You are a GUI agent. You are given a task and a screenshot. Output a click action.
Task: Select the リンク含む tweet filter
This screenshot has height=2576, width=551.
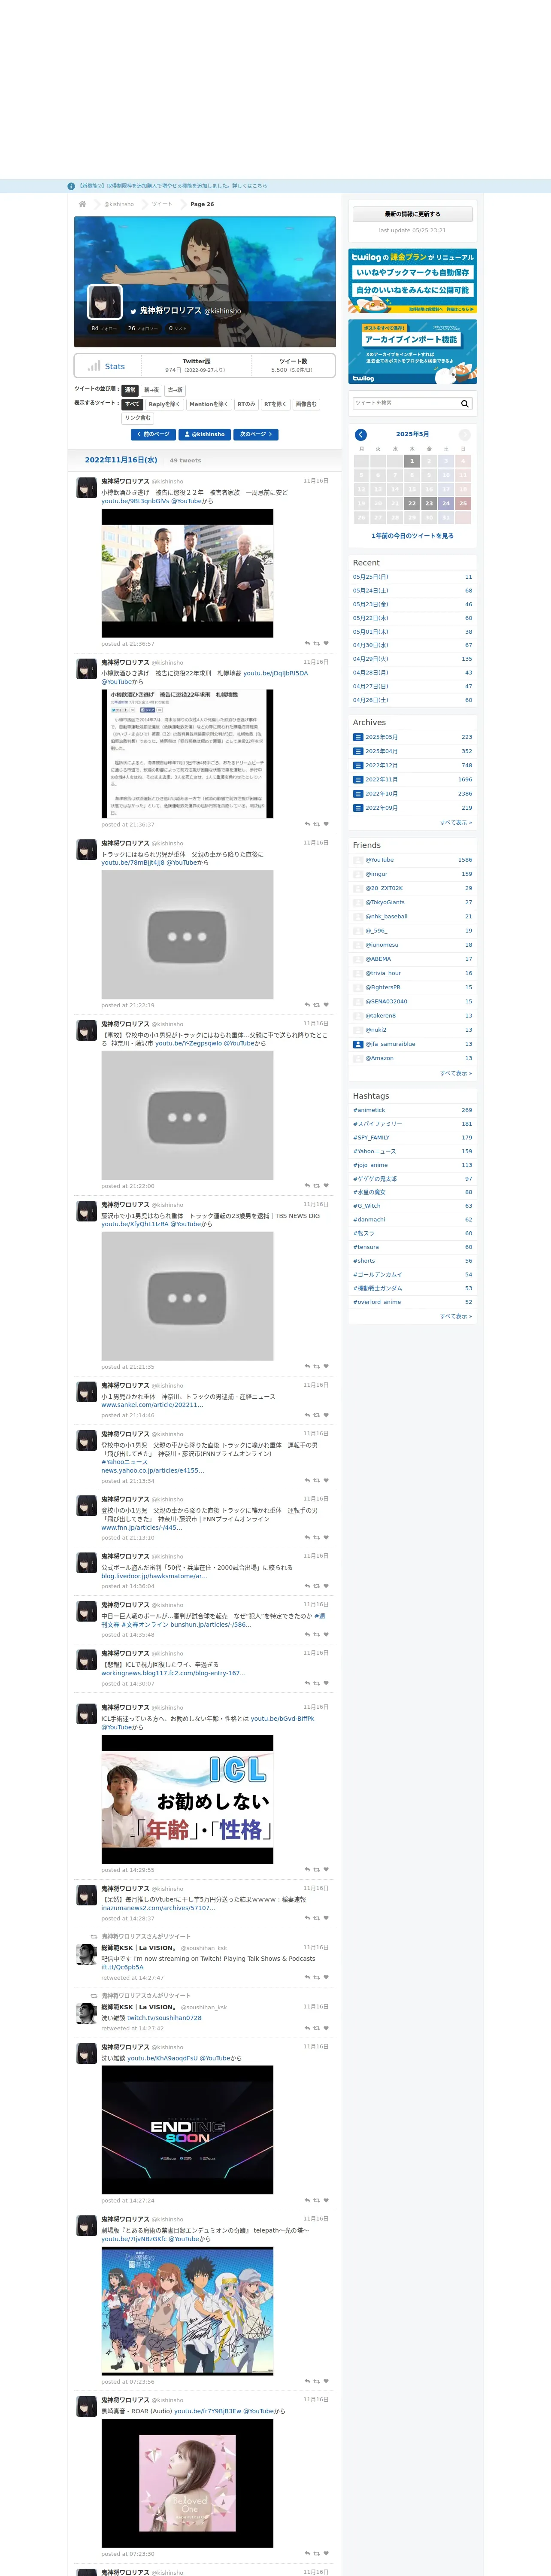[138, 418]
